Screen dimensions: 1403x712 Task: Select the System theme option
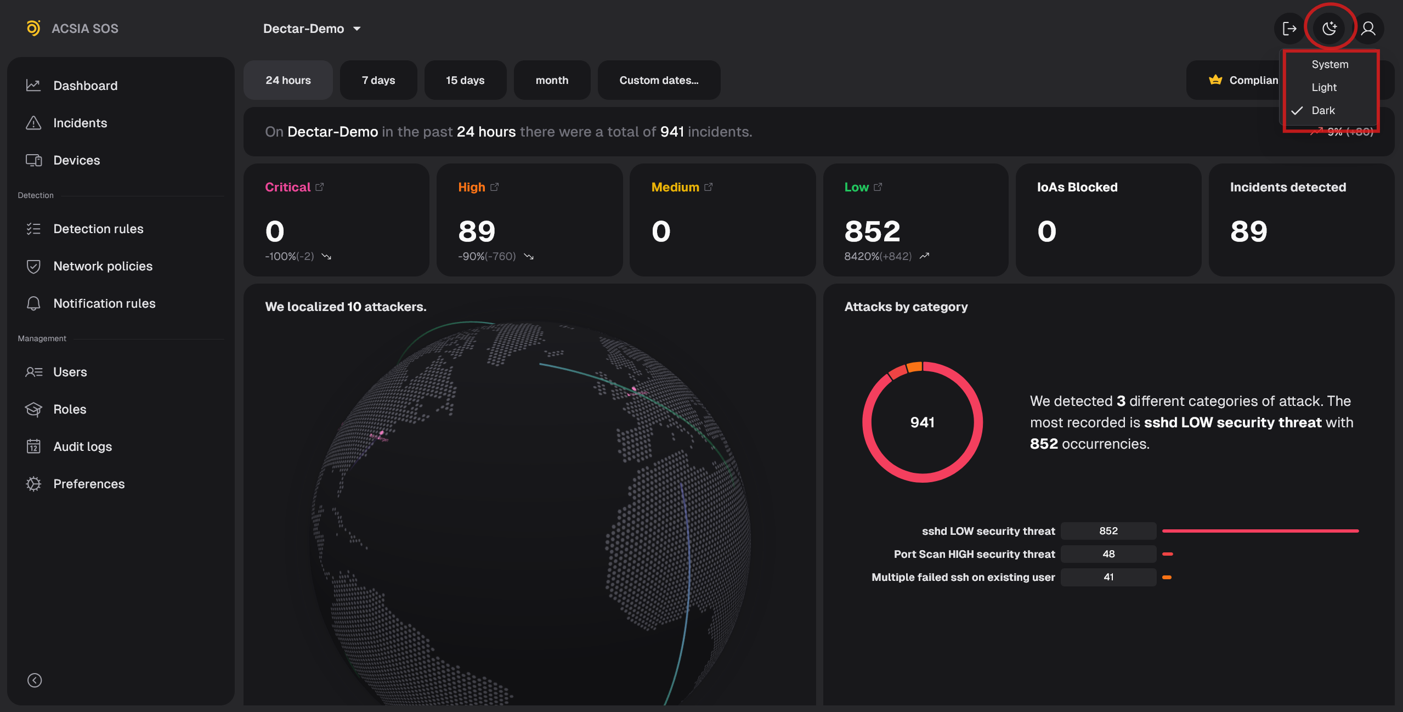[x=1330, y=64]
